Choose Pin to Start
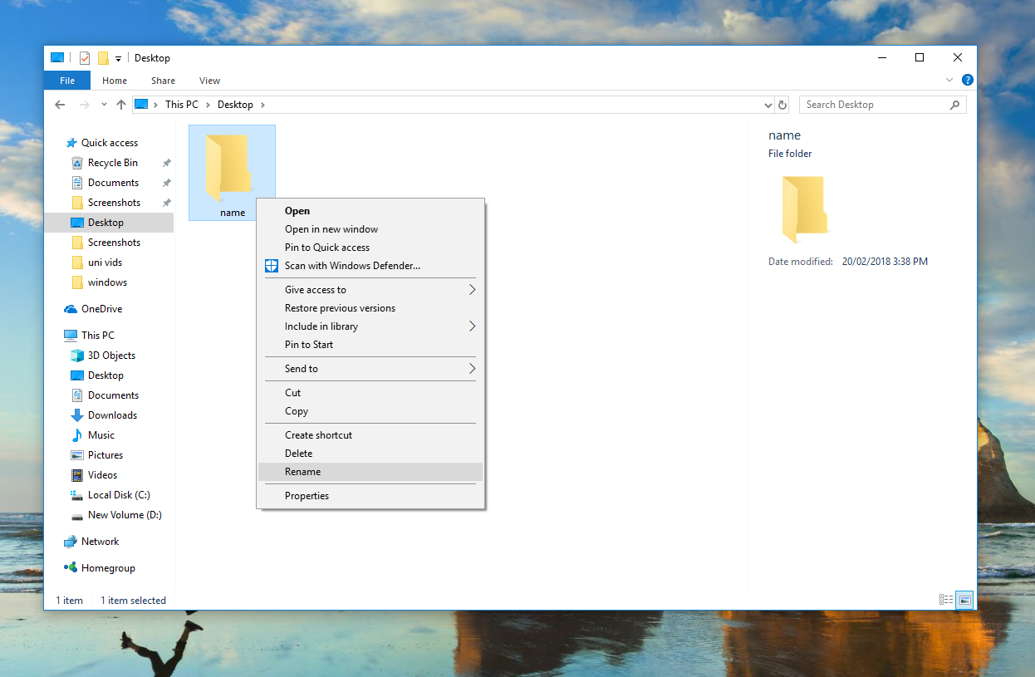 pos(370,345)
